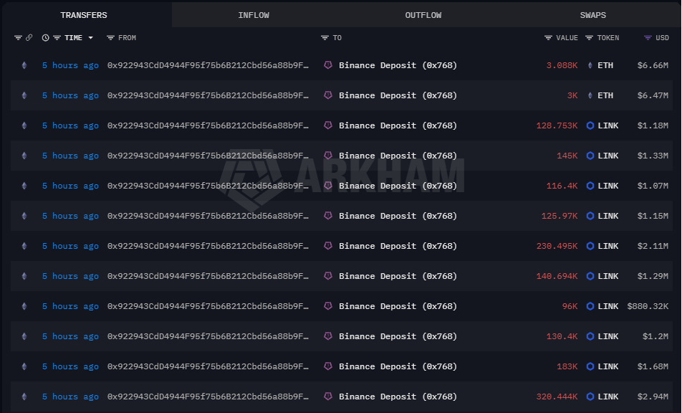Click Binance logo in the 3.088K ETH row
The image size is (682, 413).
pos(328,65)
